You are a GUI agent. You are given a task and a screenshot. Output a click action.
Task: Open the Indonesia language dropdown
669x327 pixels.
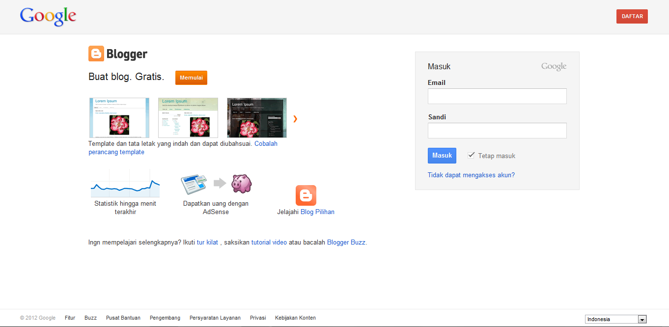[616, 319]
